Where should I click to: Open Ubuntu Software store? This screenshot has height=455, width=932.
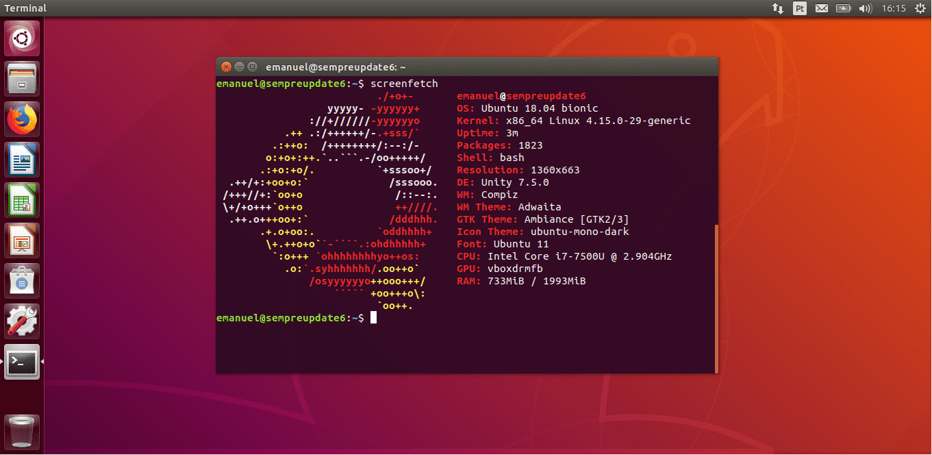(x=22, y=281)
